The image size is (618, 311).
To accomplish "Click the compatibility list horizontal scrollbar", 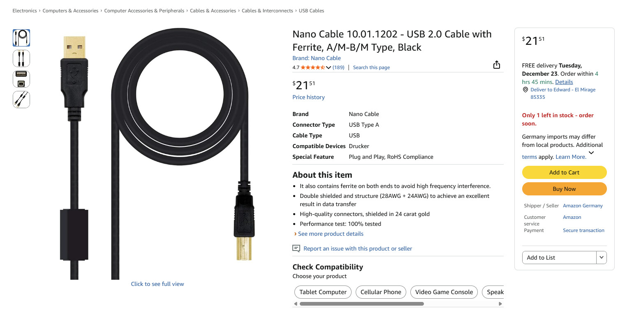I will [x=361, y=304].
